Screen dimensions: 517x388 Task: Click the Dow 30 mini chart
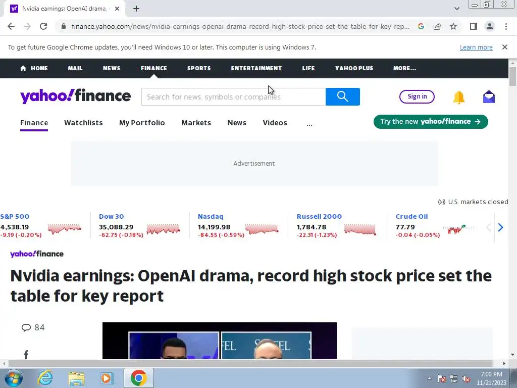(x=163, y=229)
